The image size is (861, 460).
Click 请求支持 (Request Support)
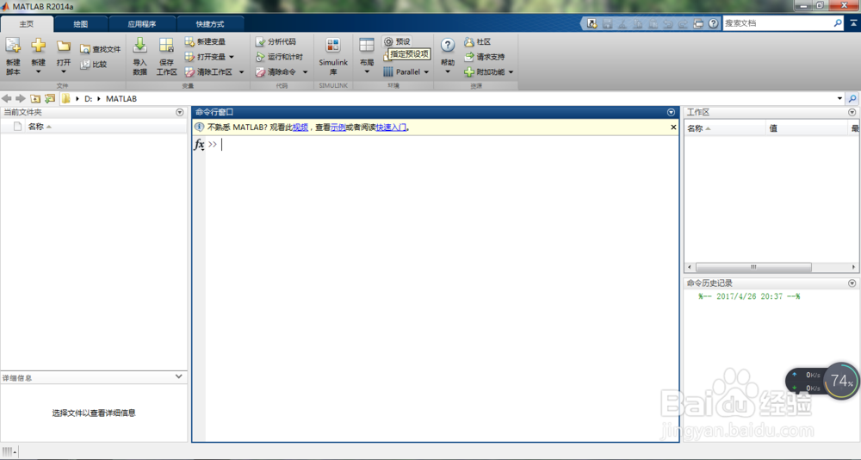pos(484,57)
